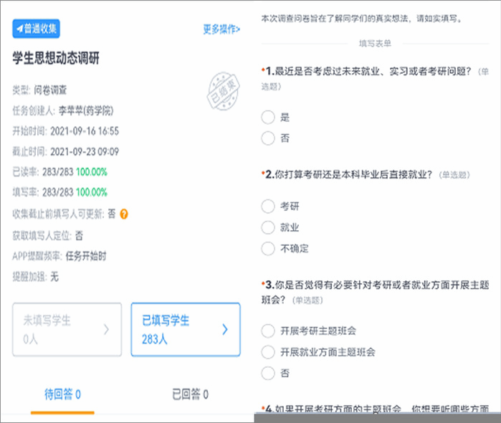The image size is (501, 423).
Task: Click the 普通收集 tag with arrow icon
Action: (x=36, y=29)
